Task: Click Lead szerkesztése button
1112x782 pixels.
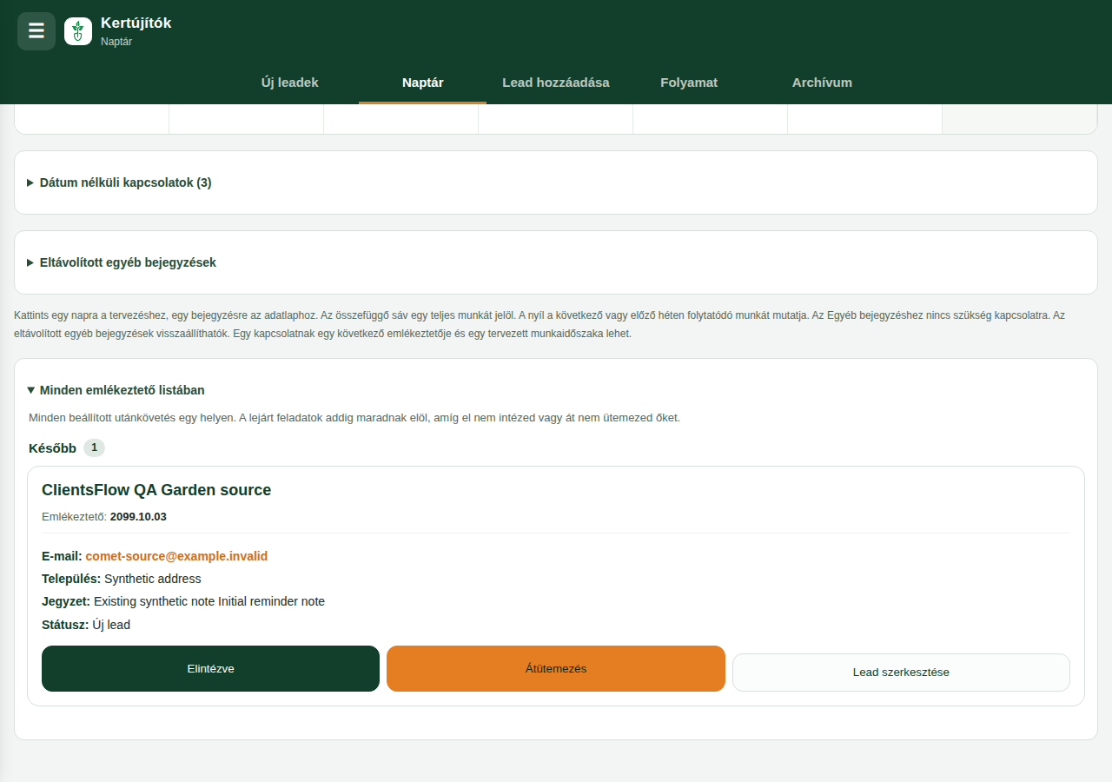Action: [901, 673]
